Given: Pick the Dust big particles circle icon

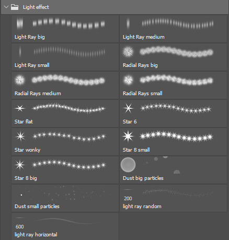Looking at the screenshot, I should pos(128,165).
